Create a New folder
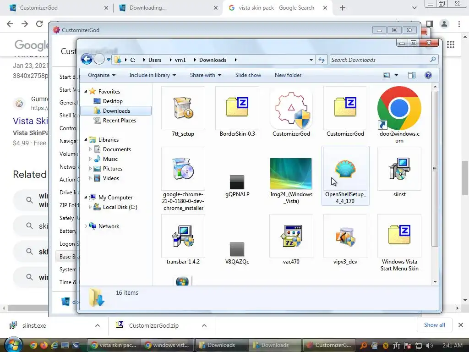The height and width of the screenshot is (352, 469). click(x=288, y=75)
